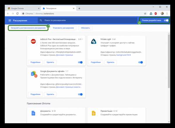Select the Расширения browser tab

59,8
